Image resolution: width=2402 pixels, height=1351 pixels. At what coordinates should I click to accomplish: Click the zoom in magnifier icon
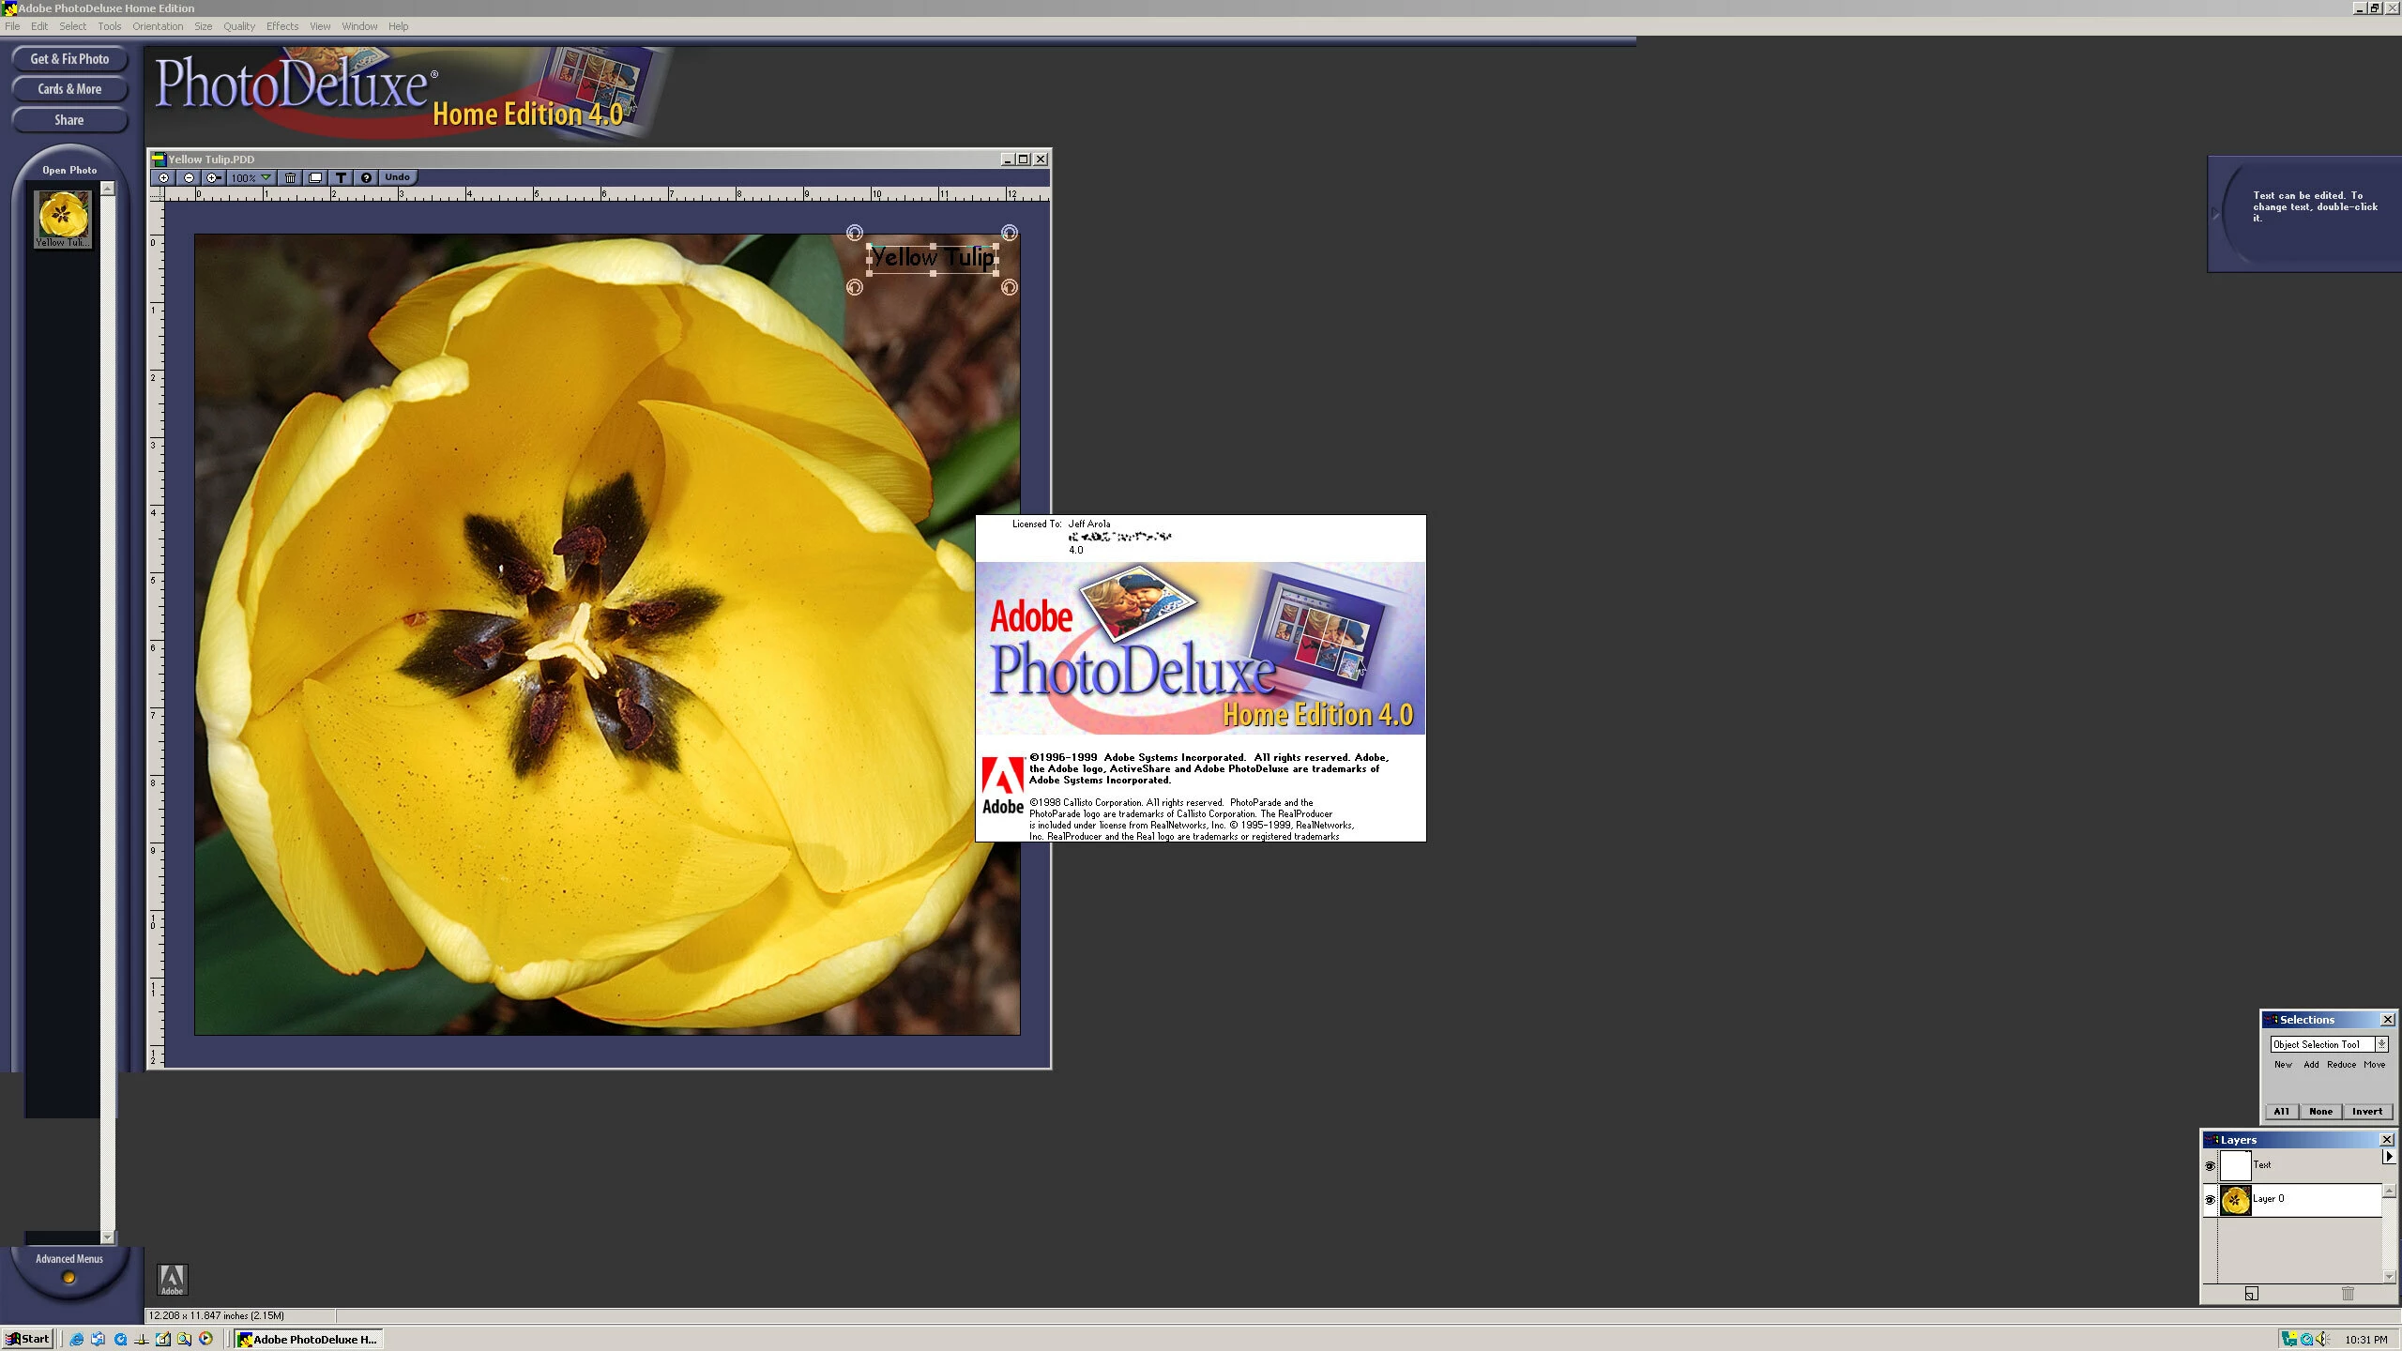[163, 177]
